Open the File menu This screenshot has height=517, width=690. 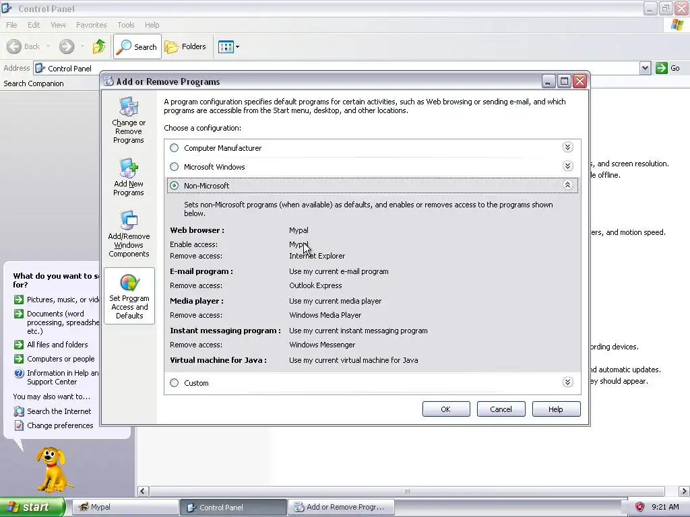pos(11,25)
